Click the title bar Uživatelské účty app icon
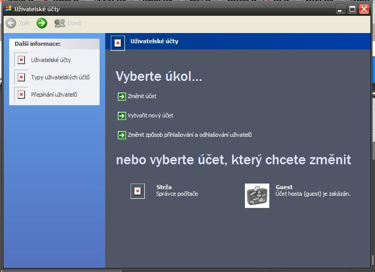 [x=8, y=9]
